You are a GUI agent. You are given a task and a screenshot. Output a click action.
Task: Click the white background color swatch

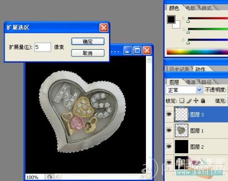coord(177,26)
